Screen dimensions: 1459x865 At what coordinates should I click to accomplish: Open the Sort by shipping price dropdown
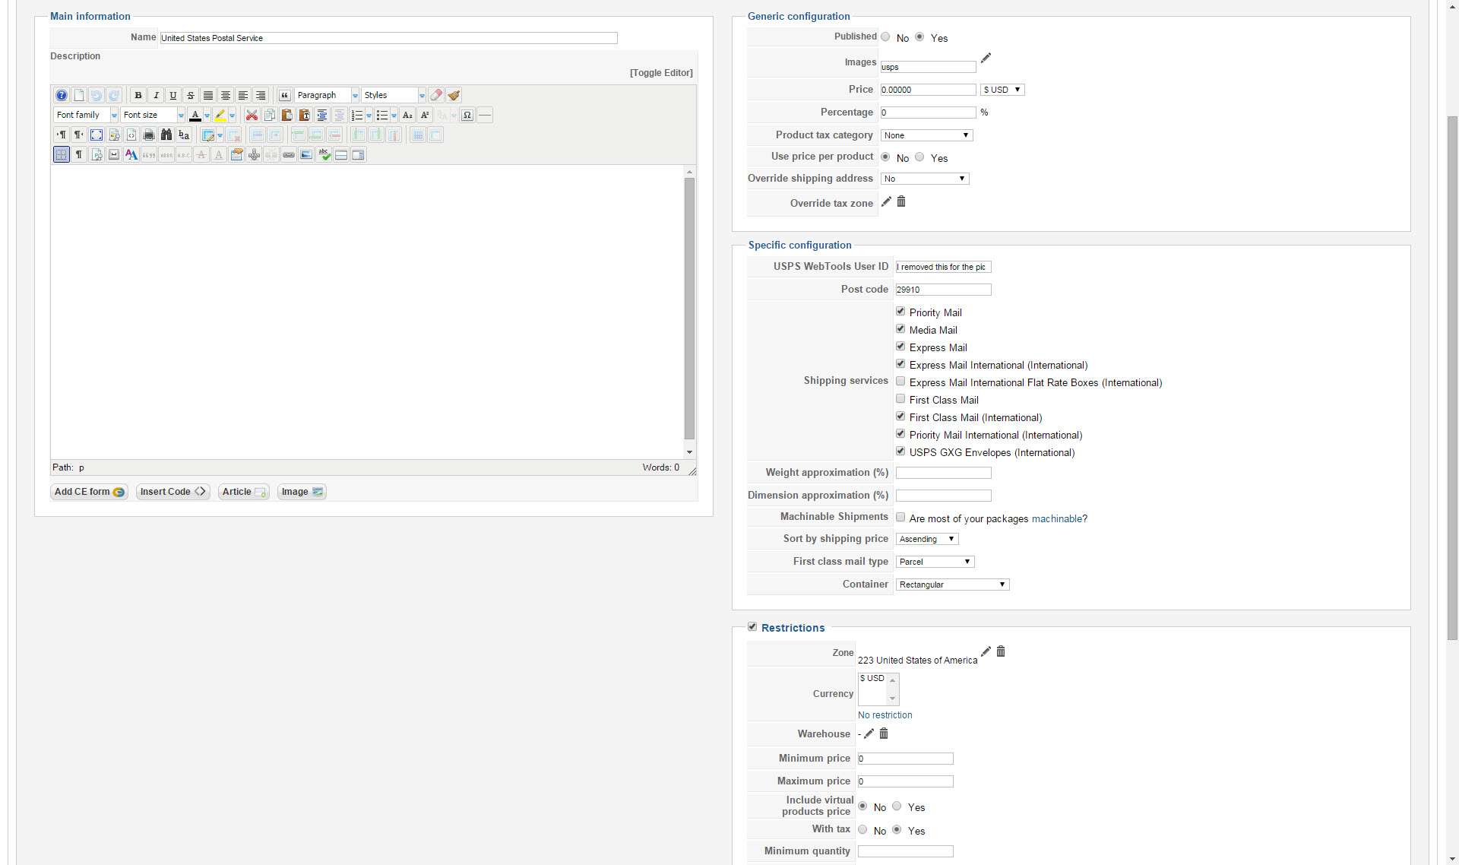(926, 539)
